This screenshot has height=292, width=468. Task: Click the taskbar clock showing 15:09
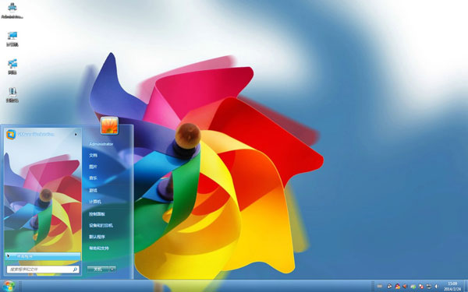pos(452,287)
